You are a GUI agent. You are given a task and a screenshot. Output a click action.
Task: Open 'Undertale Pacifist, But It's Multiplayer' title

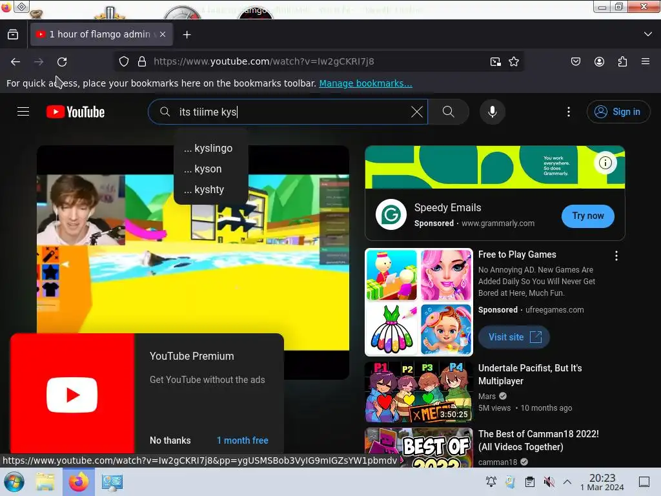[530, 375]
